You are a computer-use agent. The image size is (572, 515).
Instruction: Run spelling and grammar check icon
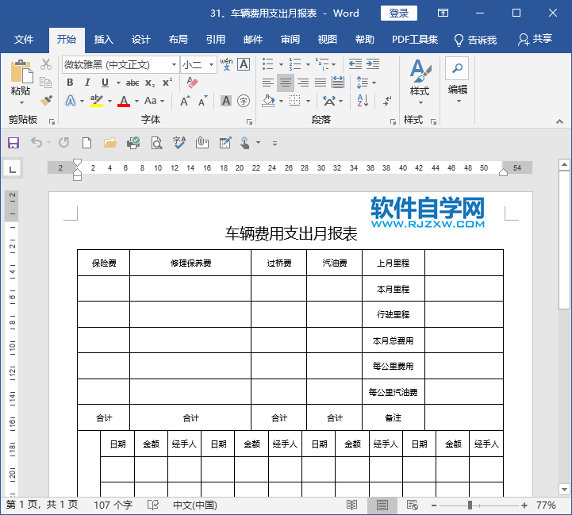click(179, 143)
